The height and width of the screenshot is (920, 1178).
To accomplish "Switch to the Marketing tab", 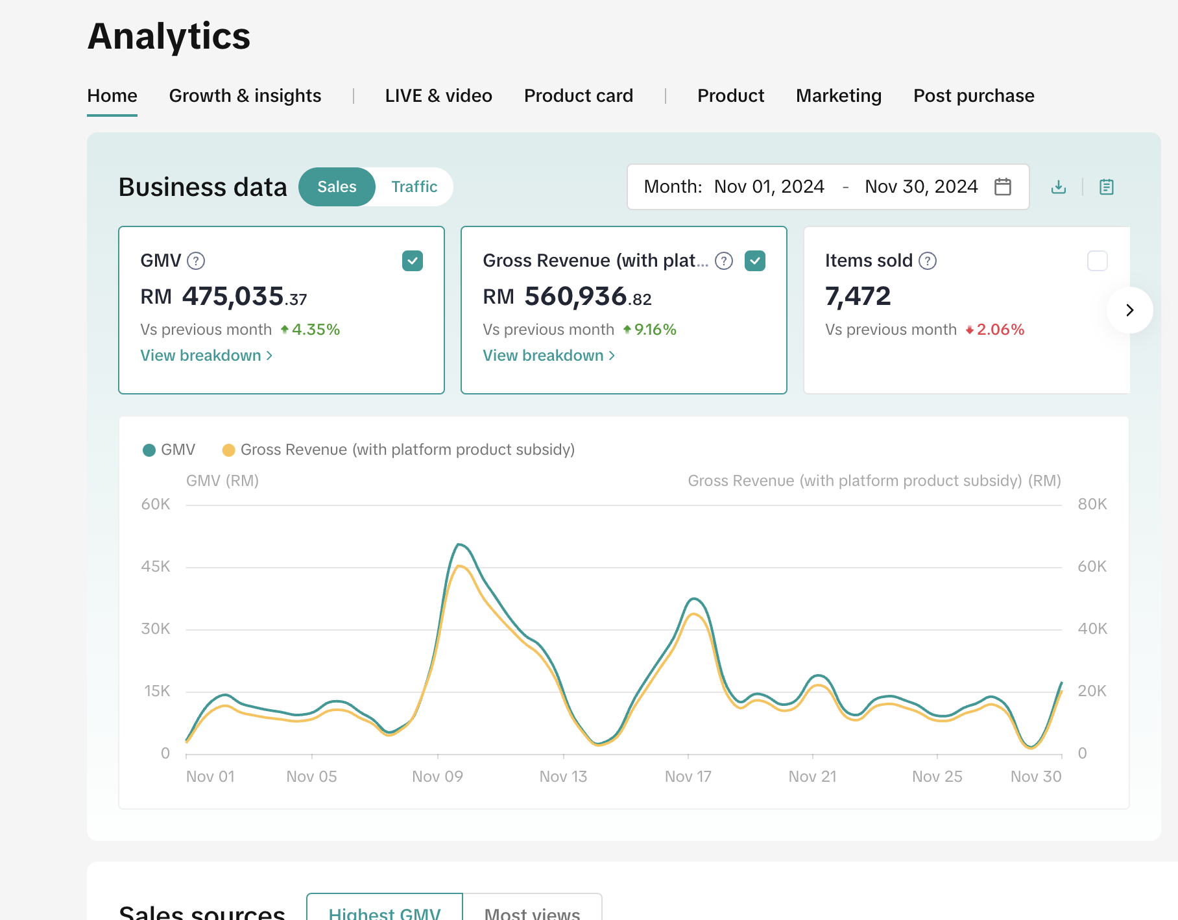I will [838, 96].
